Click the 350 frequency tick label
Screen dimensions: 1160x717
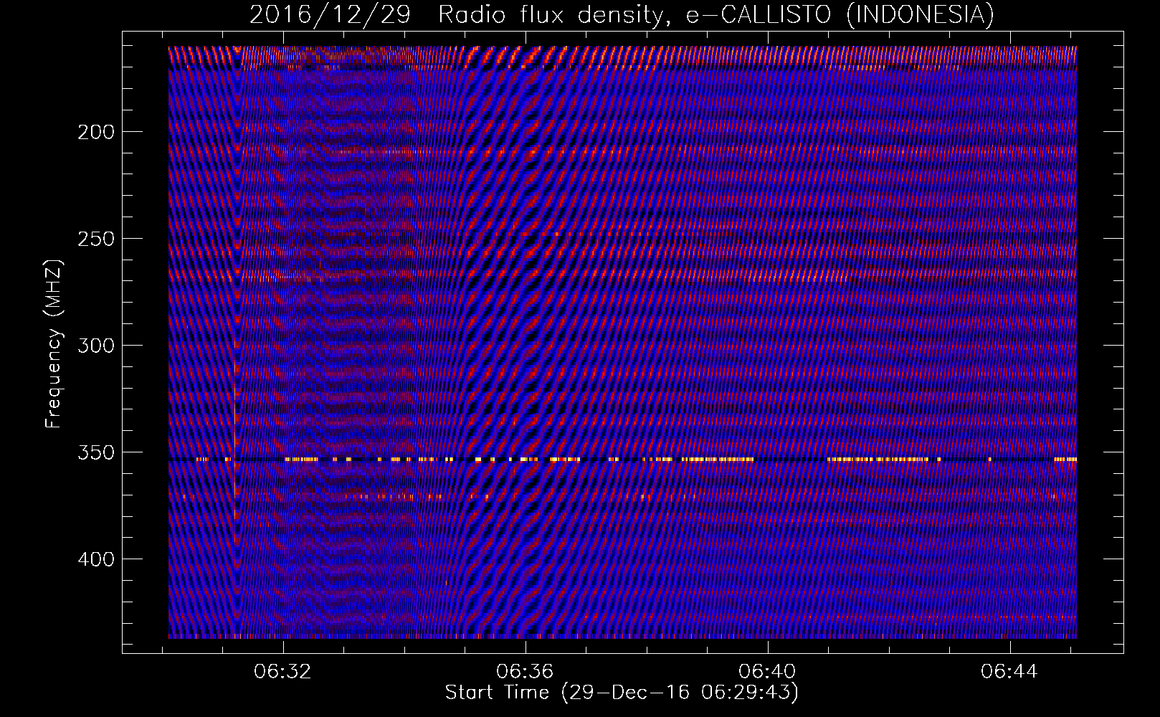[96, 452]
